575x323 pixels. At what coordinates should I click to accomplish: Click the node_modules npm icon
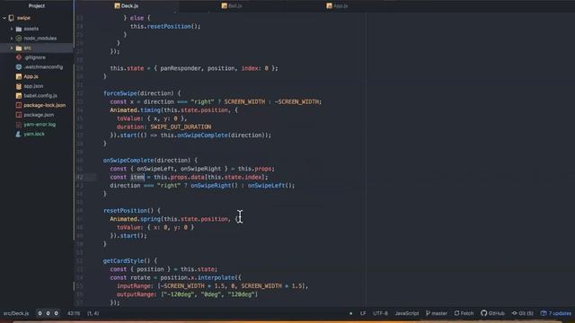pyautogui.click(x=19, y=38)
